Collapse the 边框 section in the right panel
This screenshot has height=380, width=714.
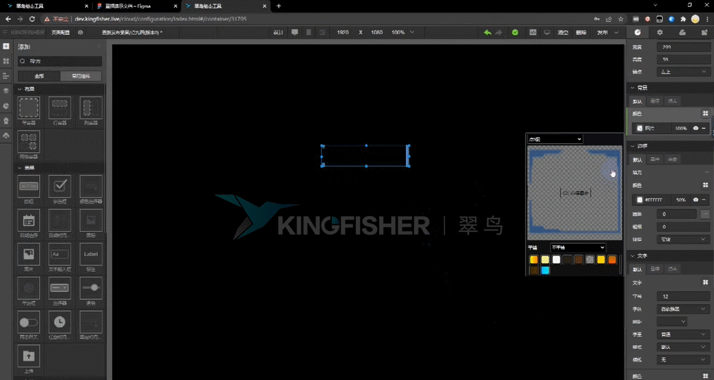tap(632, 146)
